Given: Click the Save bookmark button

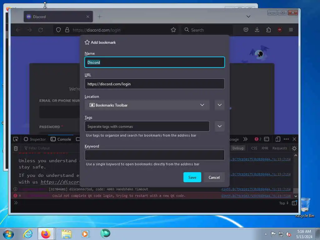Looking at the screenshot, I should (x=192, y=177).
